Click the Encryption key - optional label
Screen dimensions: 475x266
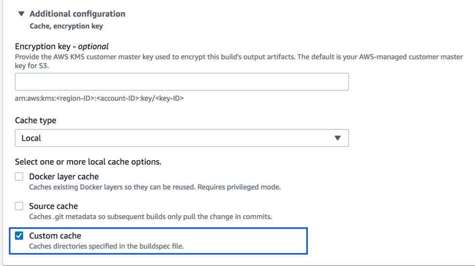[61, 46]
